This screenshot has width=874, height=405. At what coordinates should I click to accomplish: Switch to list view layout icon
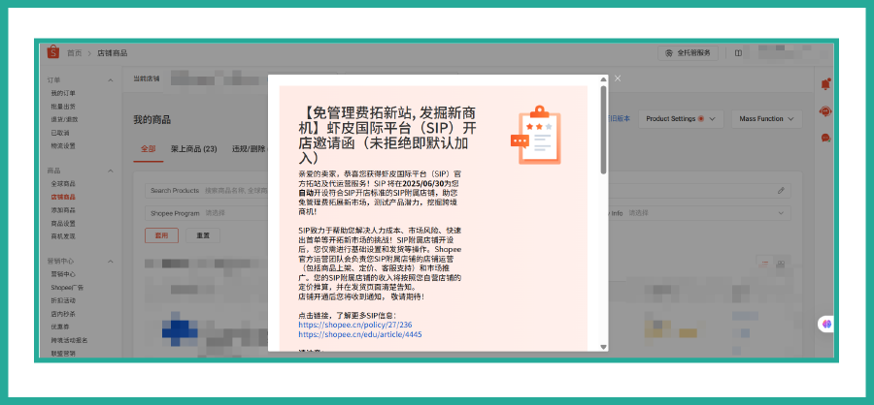click(x=764, y=264)
